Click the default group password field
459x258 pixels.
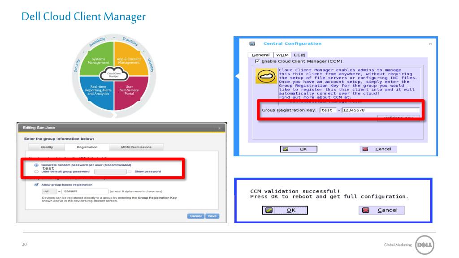point(110,172)
